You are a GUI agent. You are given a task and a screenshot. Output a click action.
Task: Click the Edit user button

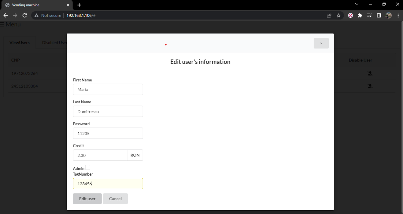tap(87, 199)
